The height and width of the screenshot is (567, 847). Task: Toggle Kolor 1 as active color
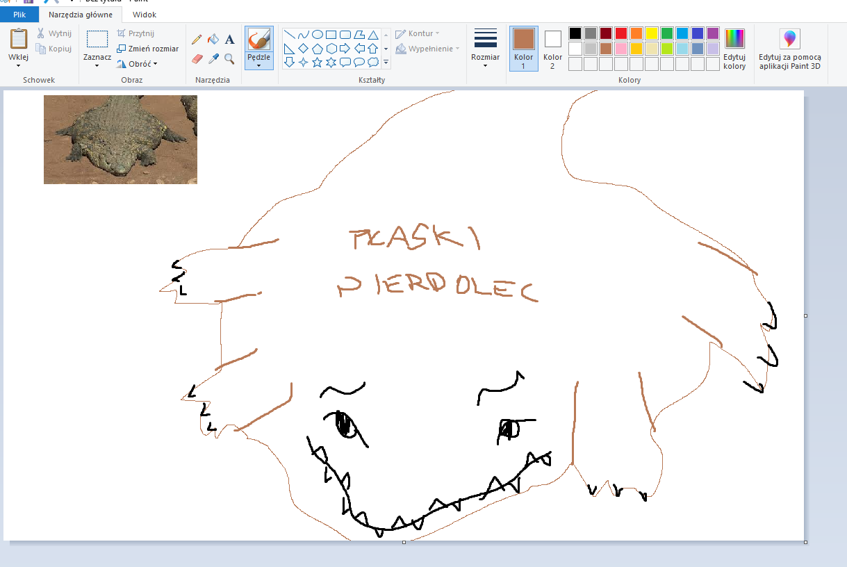523,49
